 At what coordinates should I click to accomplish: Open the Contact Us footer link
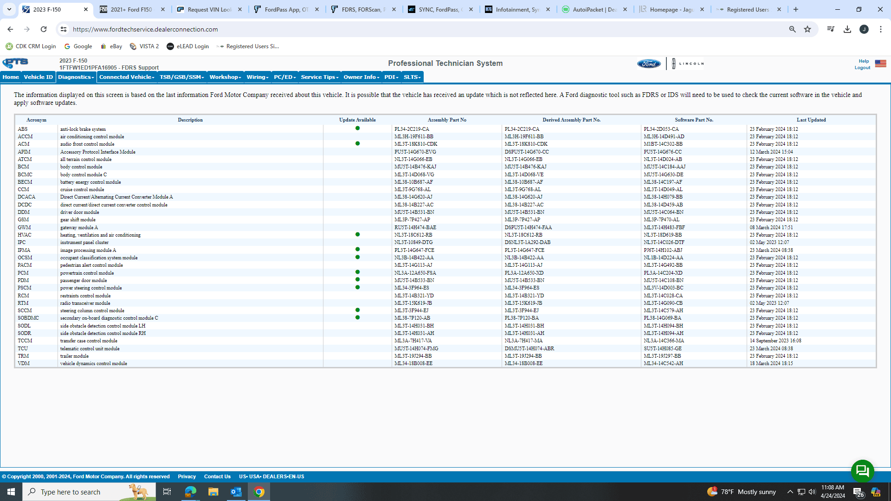[217, 476]
